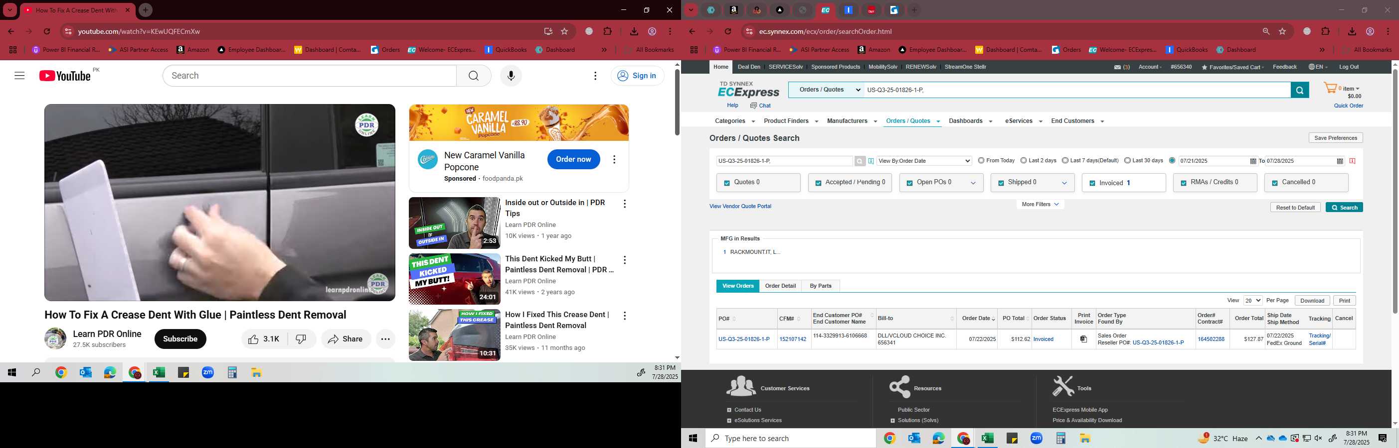This screenshot has width=1399, height=448.
Task: Open YouTube settings three-dot menu beside Sign in
Action: click(x=595, y=76)
